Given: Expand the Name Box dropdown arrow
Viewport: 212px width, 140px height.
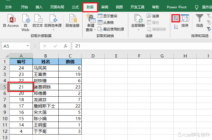Looking at the screenshot, I should pyautogui.click(x=28, y=46).
